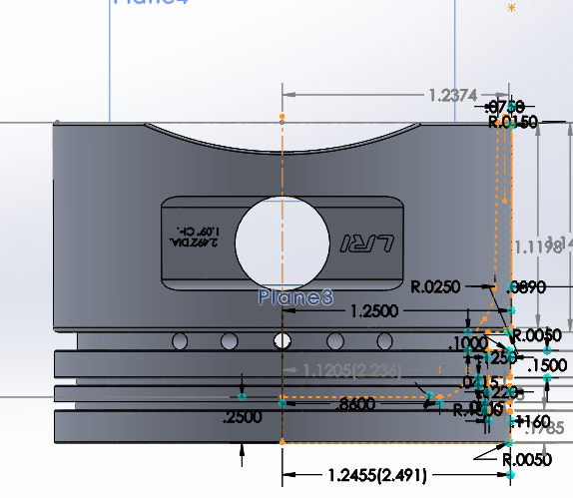Select the Plane3 label
Screen dimensions: 573x498
click(x=295, y=297)
